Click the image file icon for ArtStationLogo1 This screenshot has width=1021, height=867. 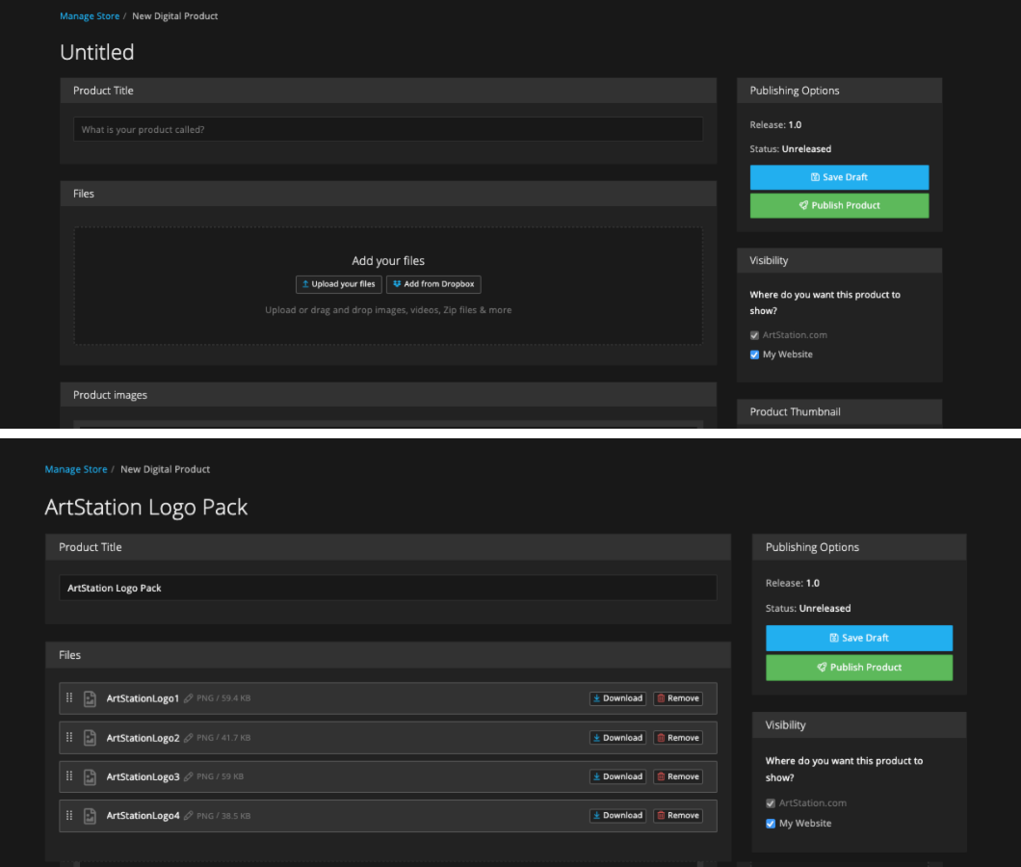coord(91,698)
